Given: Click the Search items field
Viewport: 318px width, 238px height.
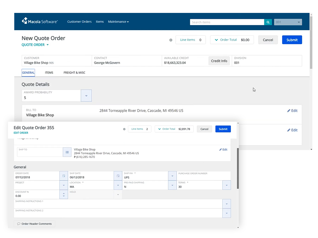Looking at the screenshot, I should (x=227, y=22).
